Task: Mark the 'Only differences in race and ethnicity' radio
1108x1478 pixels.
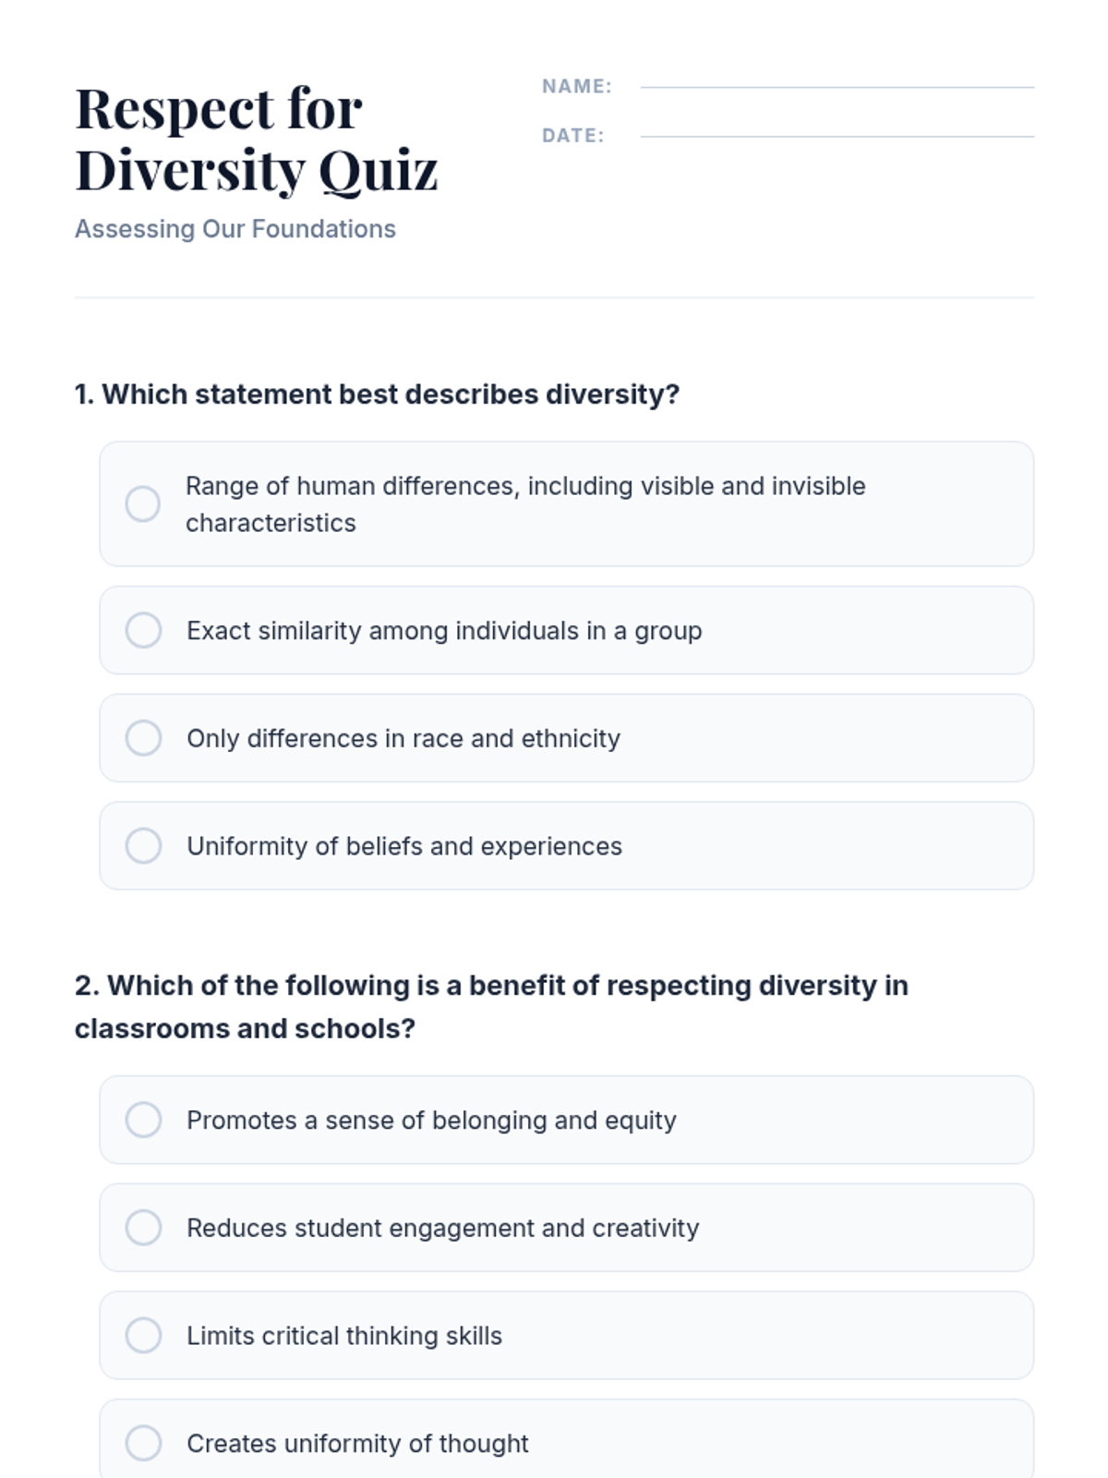Action: coord(143,738)
